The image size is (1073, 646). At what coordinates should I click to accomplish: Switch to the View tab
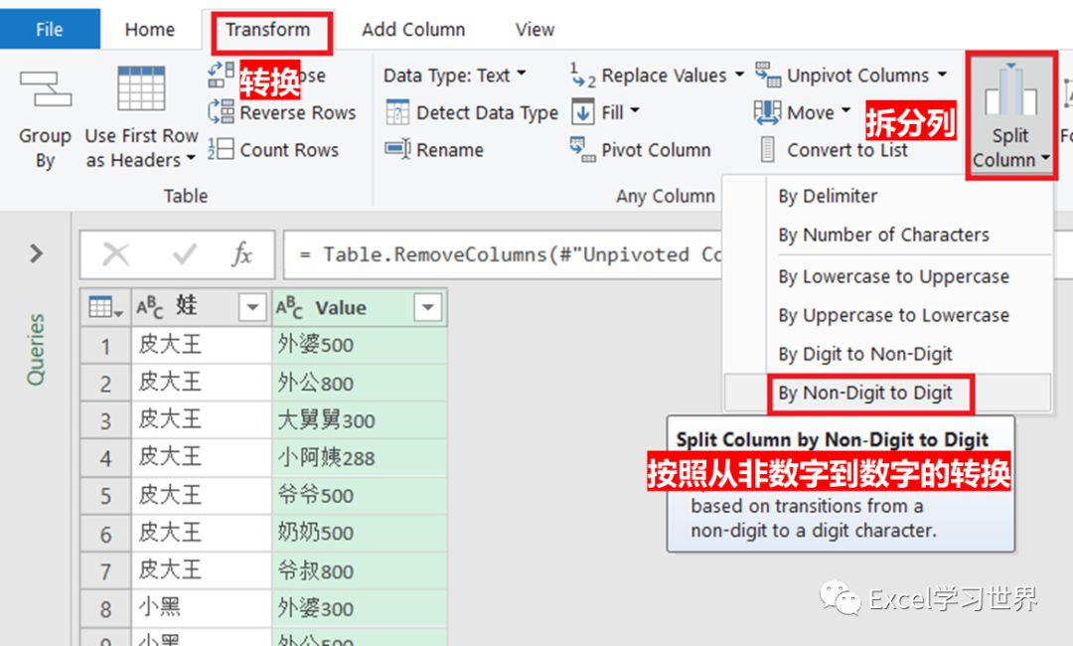(x=535, y=30)
